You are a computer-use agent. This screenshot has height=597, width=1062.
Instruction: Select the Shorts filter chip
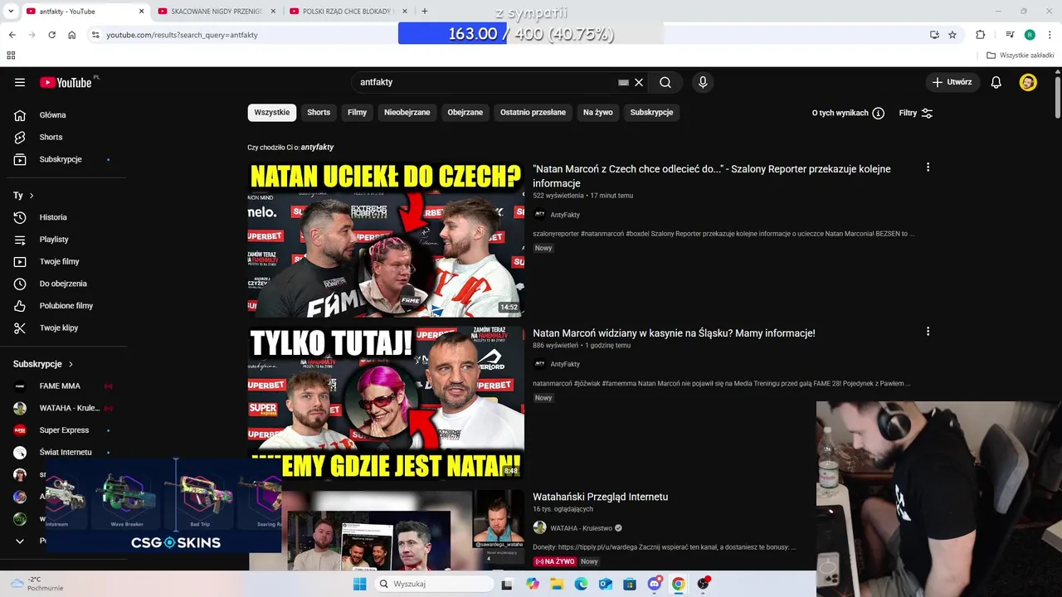pos(319,112)
